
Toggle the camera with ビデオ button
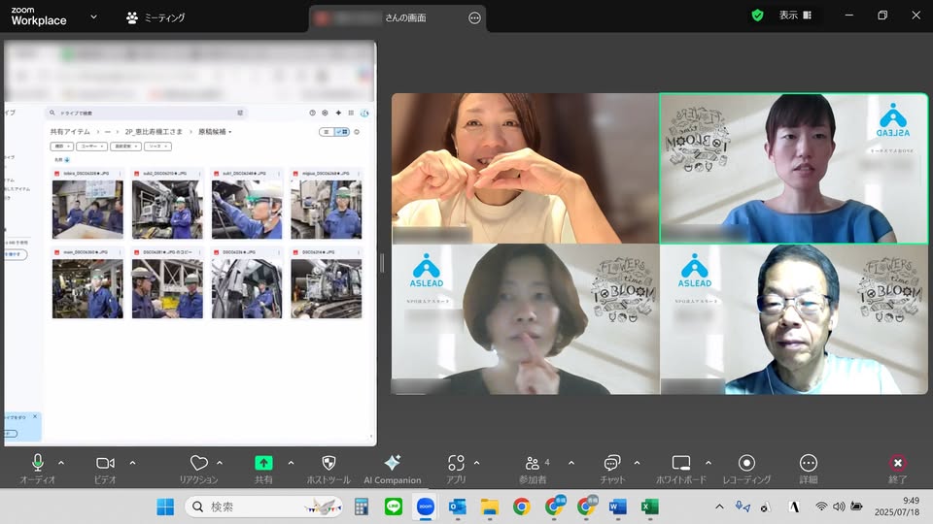point(105,464)
